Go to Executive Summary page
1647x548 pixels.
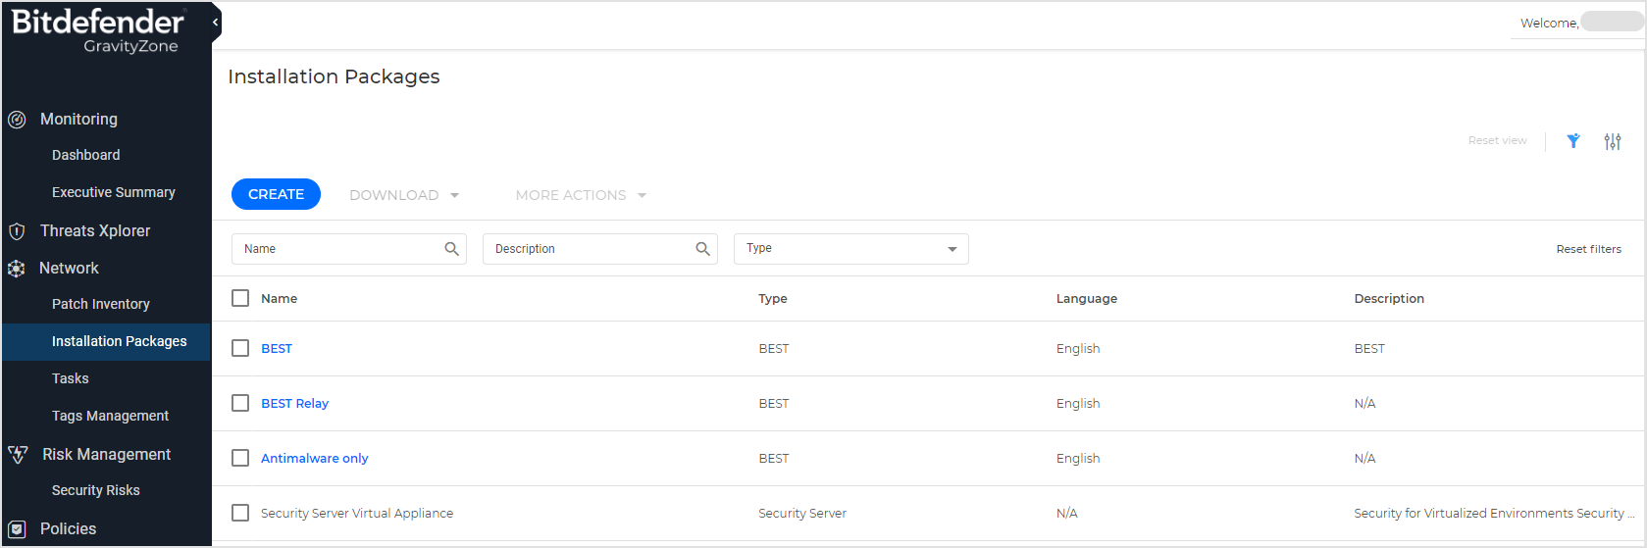click(114, 192)
